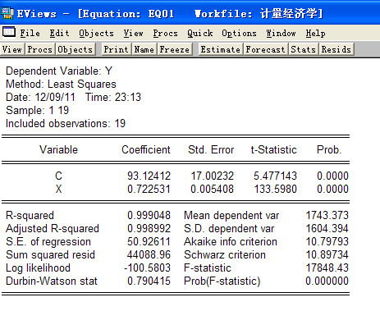This screenshot has height=311, width=380.
Task: Click the Stats button
Action: point(303,49)
